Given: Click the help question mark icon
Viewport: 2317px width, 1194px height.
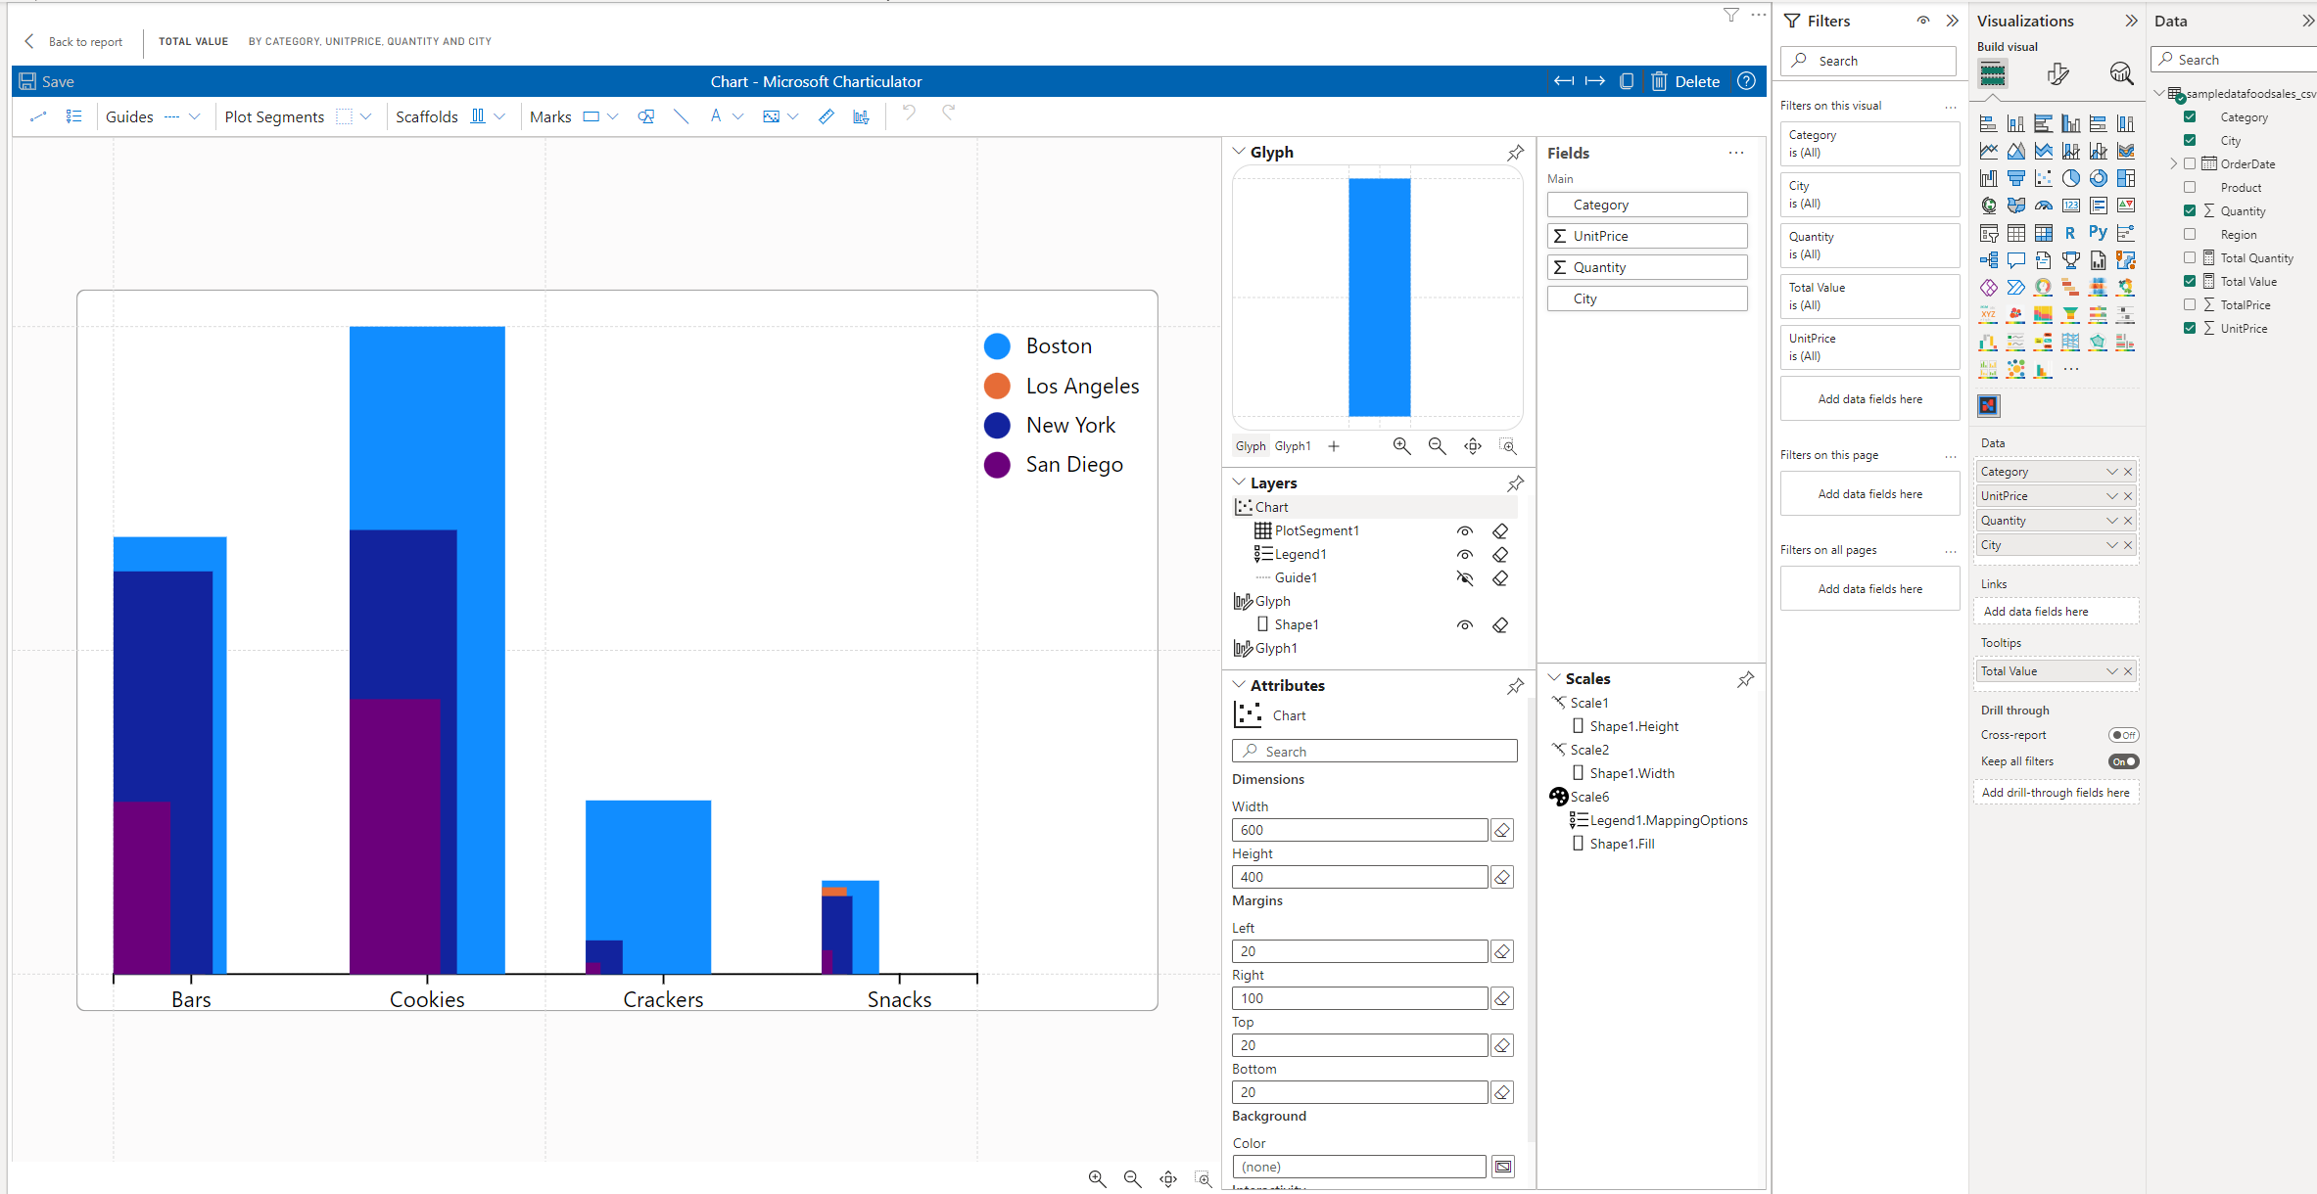Looking at the screenshot, I should (x=1746, y=81).
